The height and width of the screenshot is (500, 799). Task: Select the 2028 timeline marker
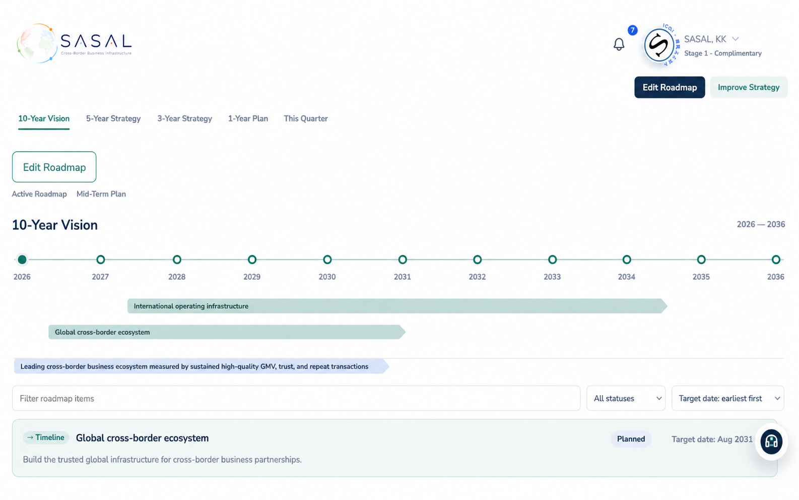coord(177,260)
